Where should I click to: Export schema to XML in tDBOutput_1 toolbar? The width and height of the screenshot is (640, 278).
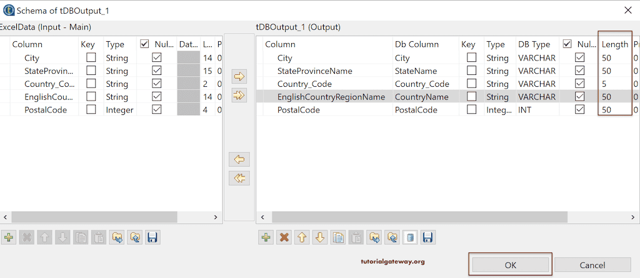(x=392, y=237)
